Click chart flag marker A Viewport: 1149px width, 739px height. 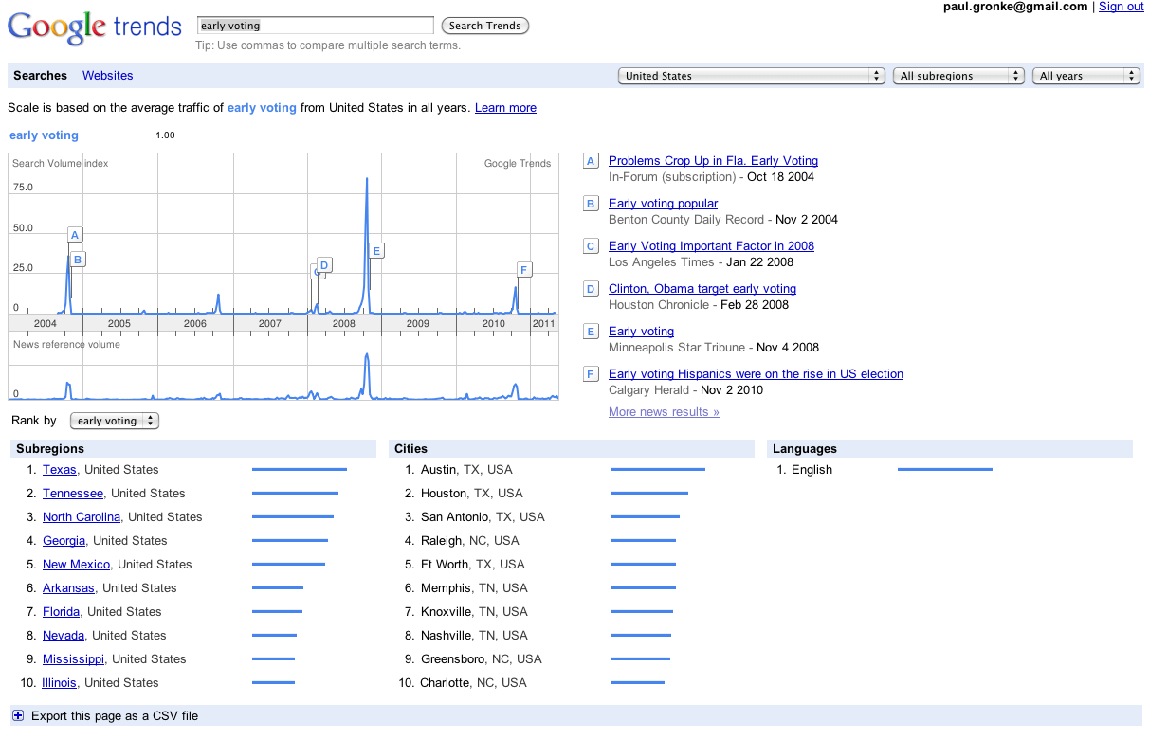75,235
